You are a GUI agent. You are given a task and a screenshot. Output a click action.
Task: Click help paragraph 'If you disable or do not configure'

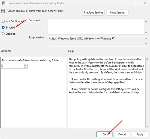[x=104, y=91]
